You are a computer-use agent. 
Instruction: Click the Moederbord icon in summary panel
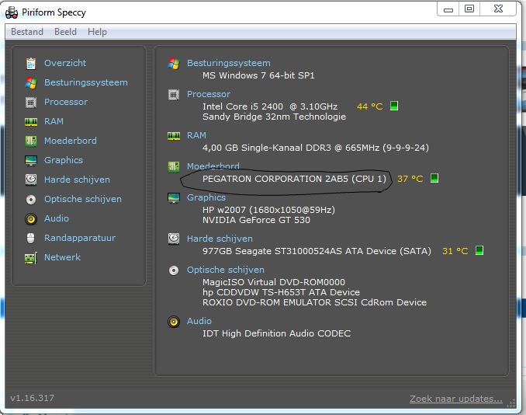click(x=174, y=166)
